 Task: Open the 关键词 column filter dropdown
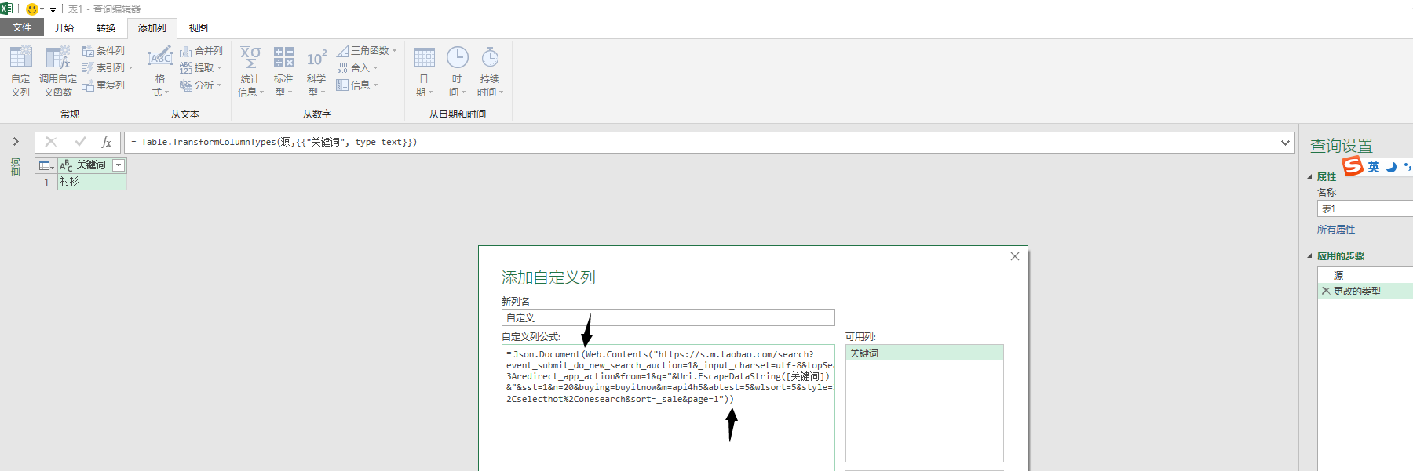[119, 165]
